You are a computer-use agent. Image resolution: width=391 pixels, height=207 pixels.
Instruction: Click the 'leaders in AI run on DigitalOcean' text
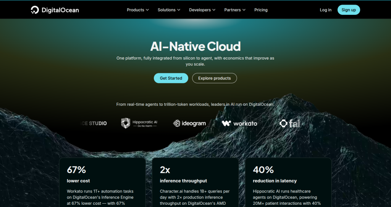(242, 104)
